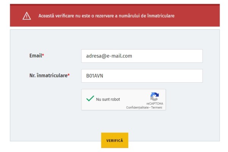
Task: Open the Termeni link
Action: pos(156,107)
